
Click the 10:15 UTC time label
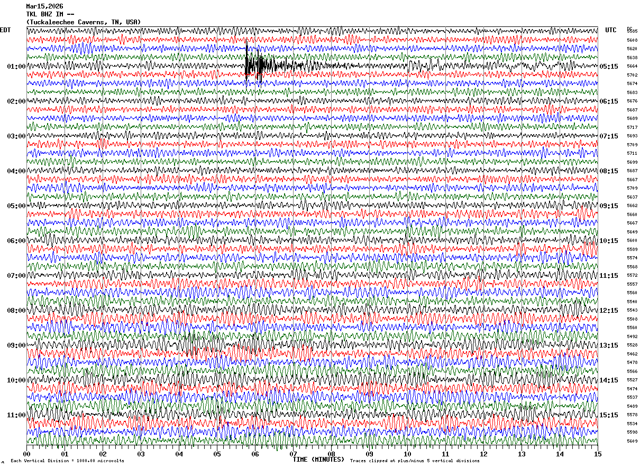pyautogui.click(x=609, y=241)
